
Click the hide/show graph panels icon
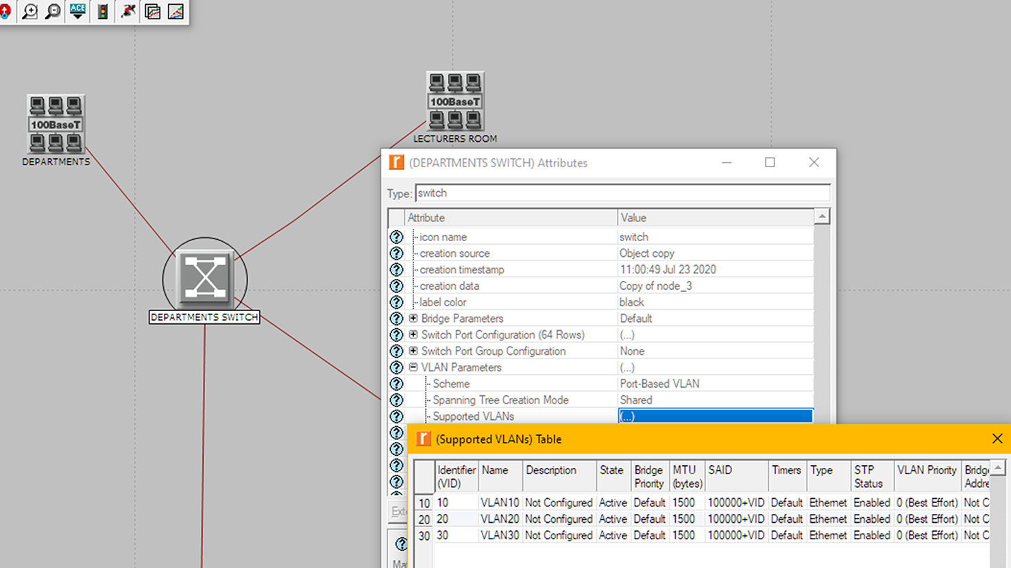(175, 12)
